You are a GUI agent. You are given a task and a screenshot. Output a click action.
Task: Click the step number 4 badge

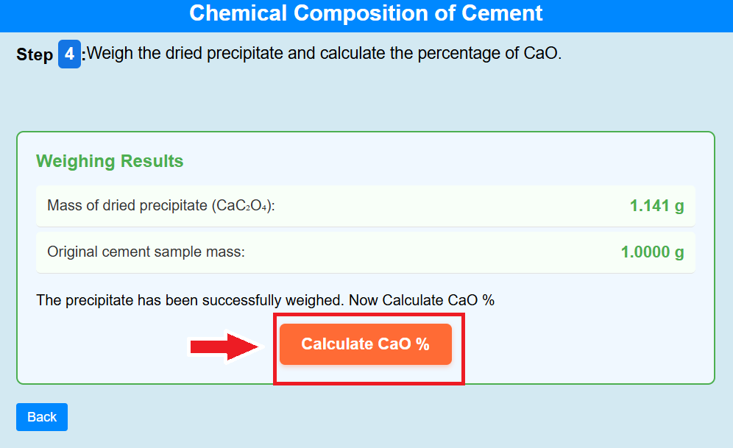coord(69,54)
